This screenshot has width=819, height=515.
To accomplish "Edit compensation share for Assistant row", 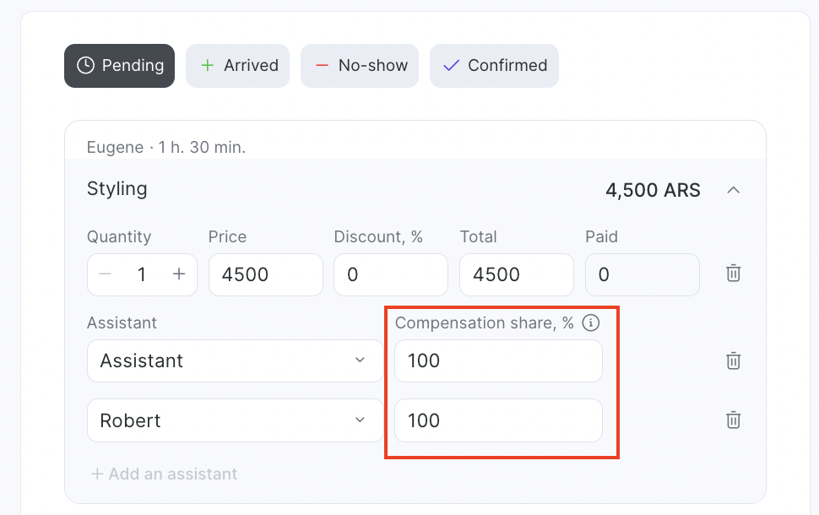I will tap(498, 360).
